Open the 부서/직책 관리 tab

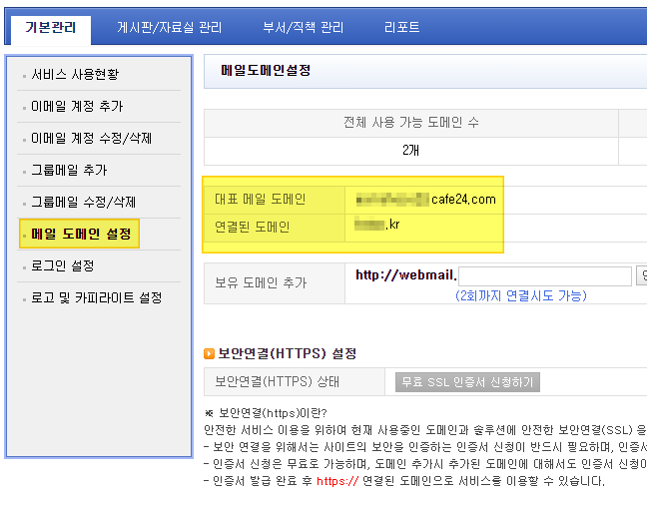coord(303,28)
